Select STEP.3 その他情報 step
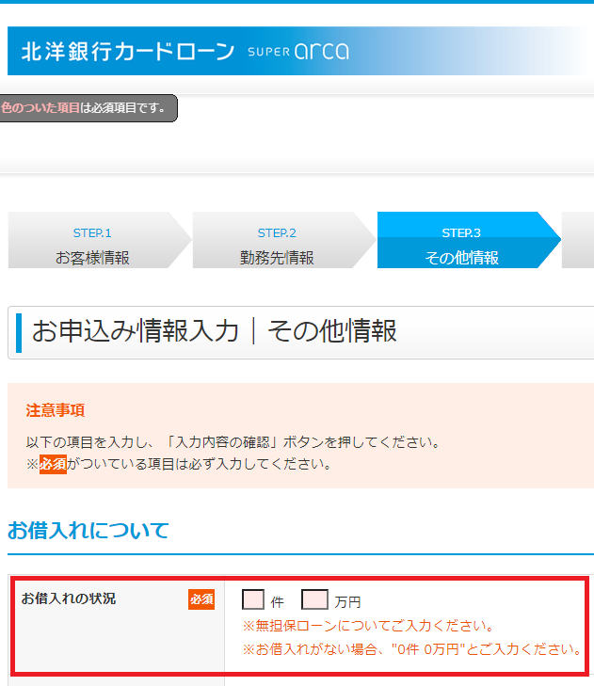594x686 pixels. pyautogui.click(x=469, y=240)
